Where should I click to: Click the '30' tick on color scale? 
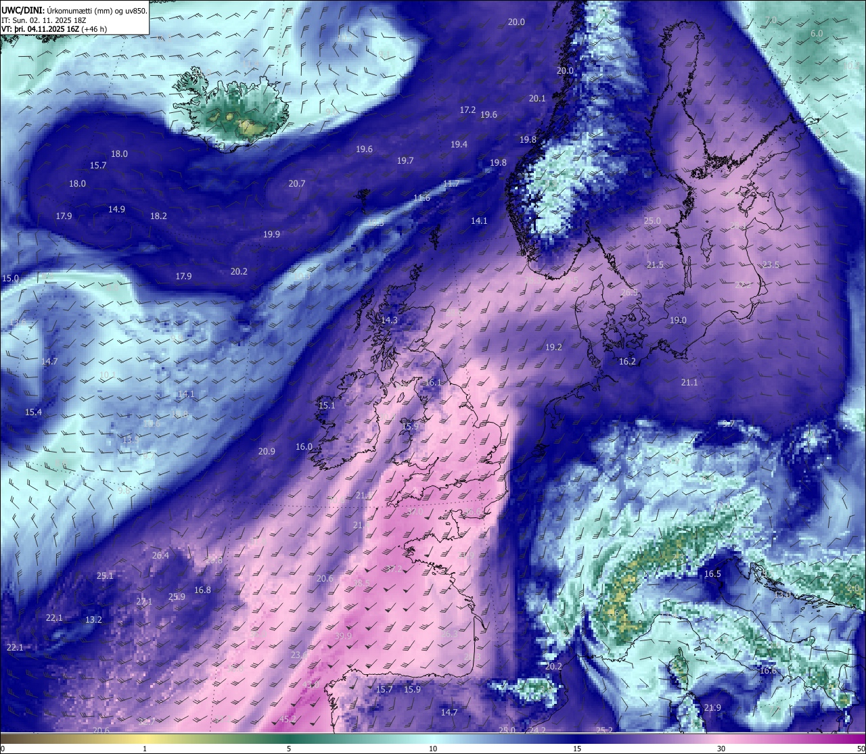pos(721,748)
